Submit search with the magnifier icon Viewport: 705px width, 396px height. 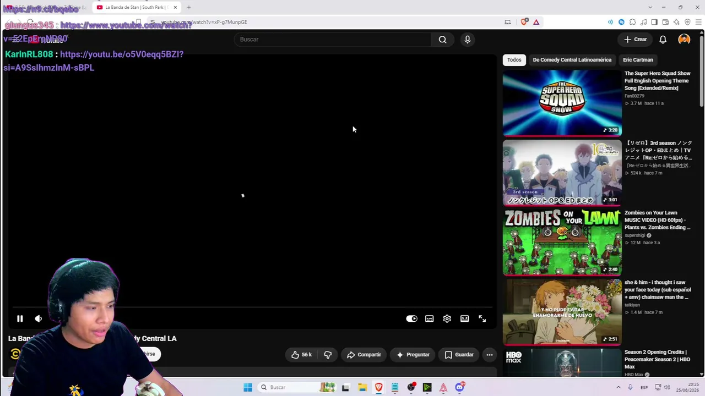pos(442,40)
